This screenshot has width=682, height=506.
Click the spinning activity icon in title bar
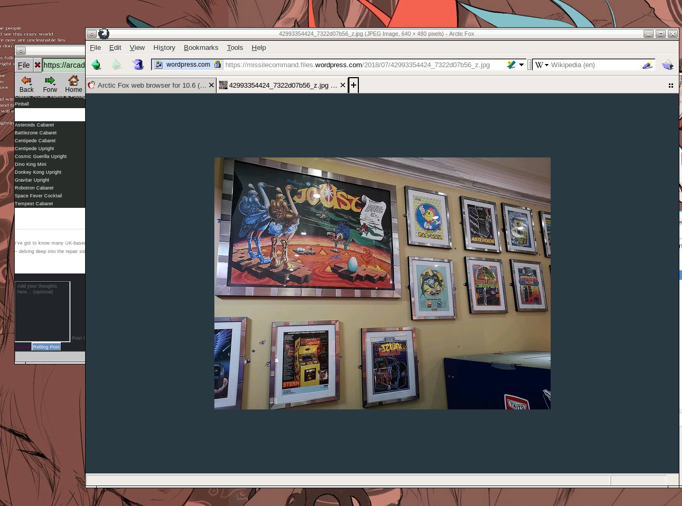click(104, 34)
